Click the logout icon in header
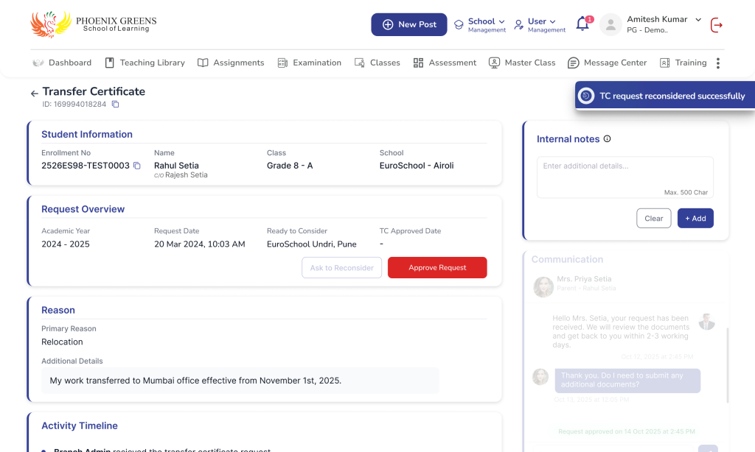 (x=716, y=25)
